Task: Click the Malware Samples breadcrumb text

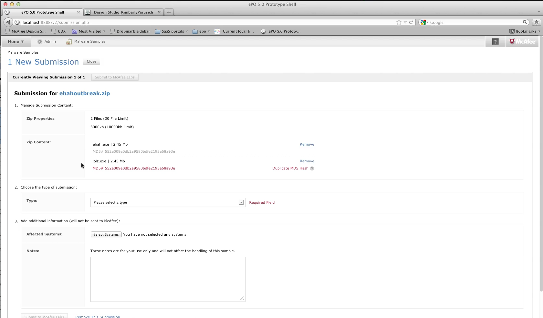Action: tap(23, 52)
